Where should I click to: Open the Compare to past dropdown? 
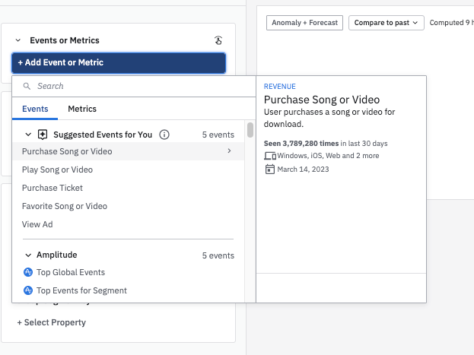pos(386,23)
